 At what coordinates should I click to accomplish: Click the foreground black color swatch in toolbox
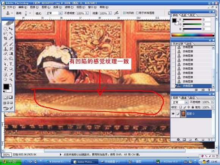[6, 86]
